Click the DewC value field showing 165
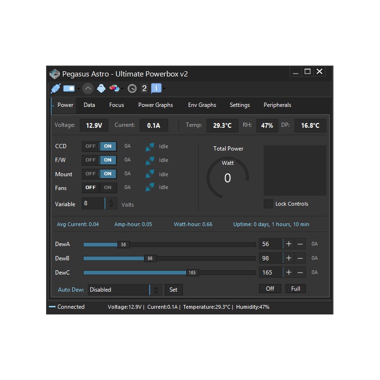Viewport: 380px width, 380px height. [x=271, y=272]
